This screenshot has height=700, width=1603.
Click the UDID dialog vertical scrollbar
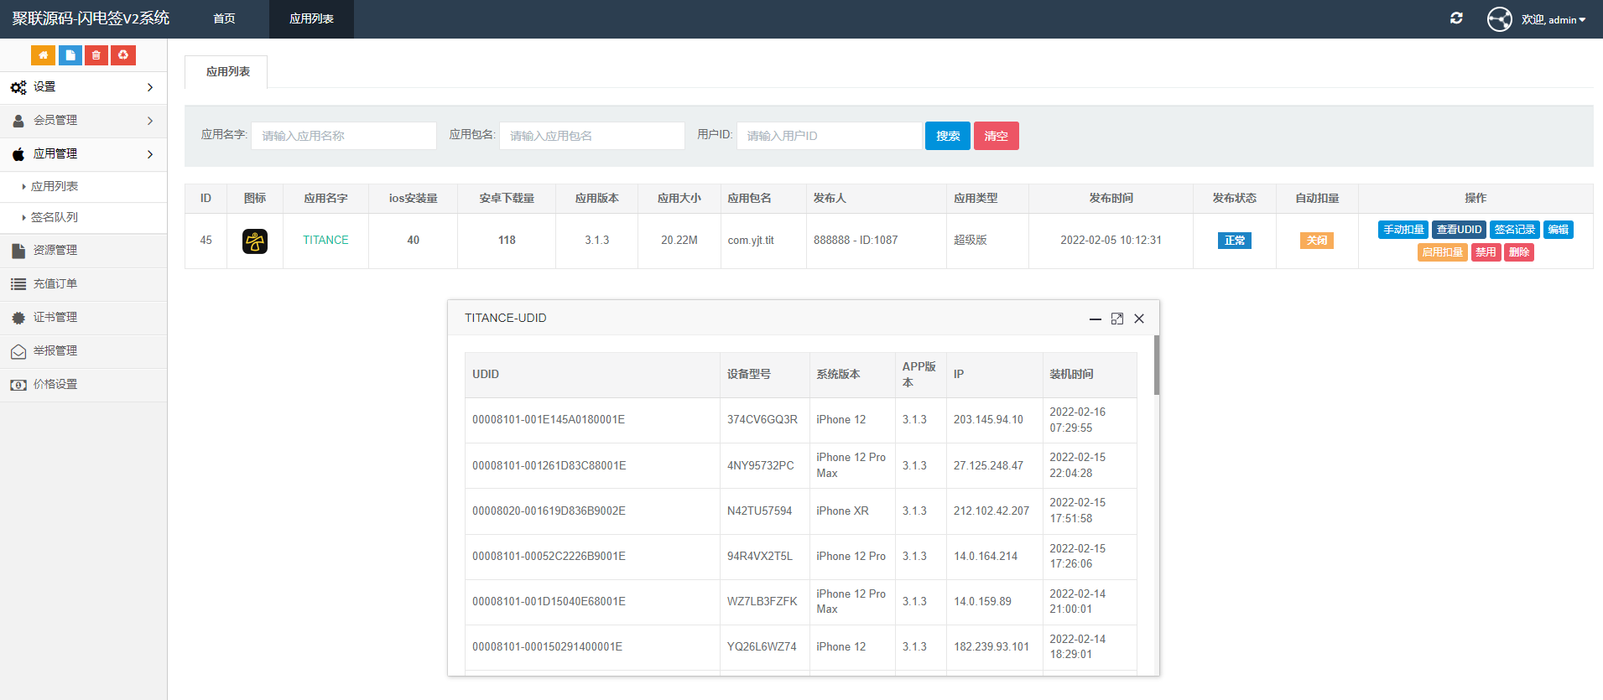coord(1157,366)
